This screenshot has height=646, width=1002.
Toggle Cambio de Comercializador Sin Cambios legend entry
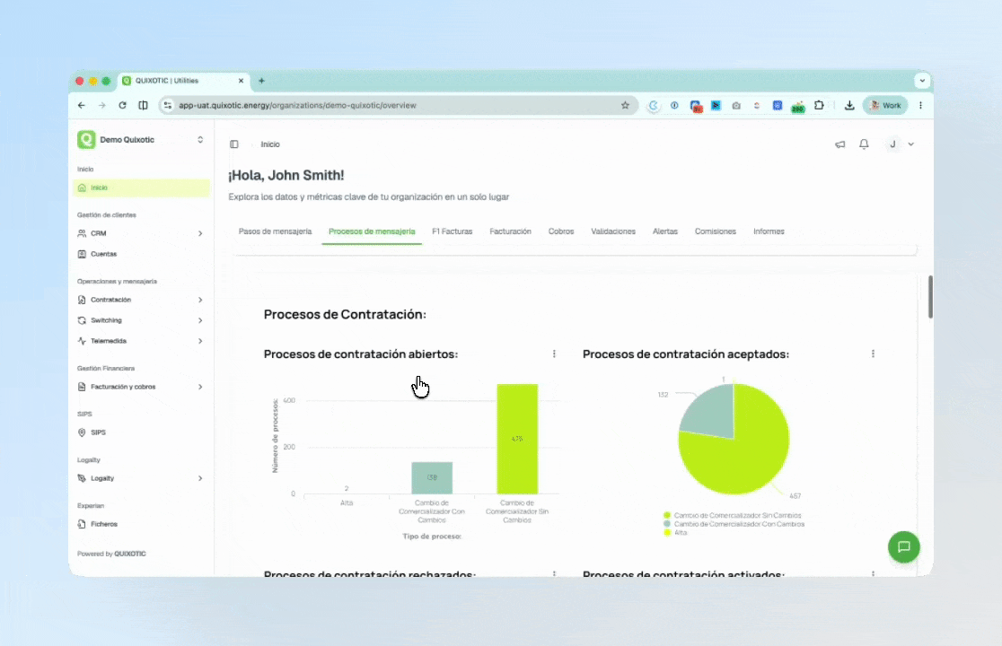pos(733,516)
